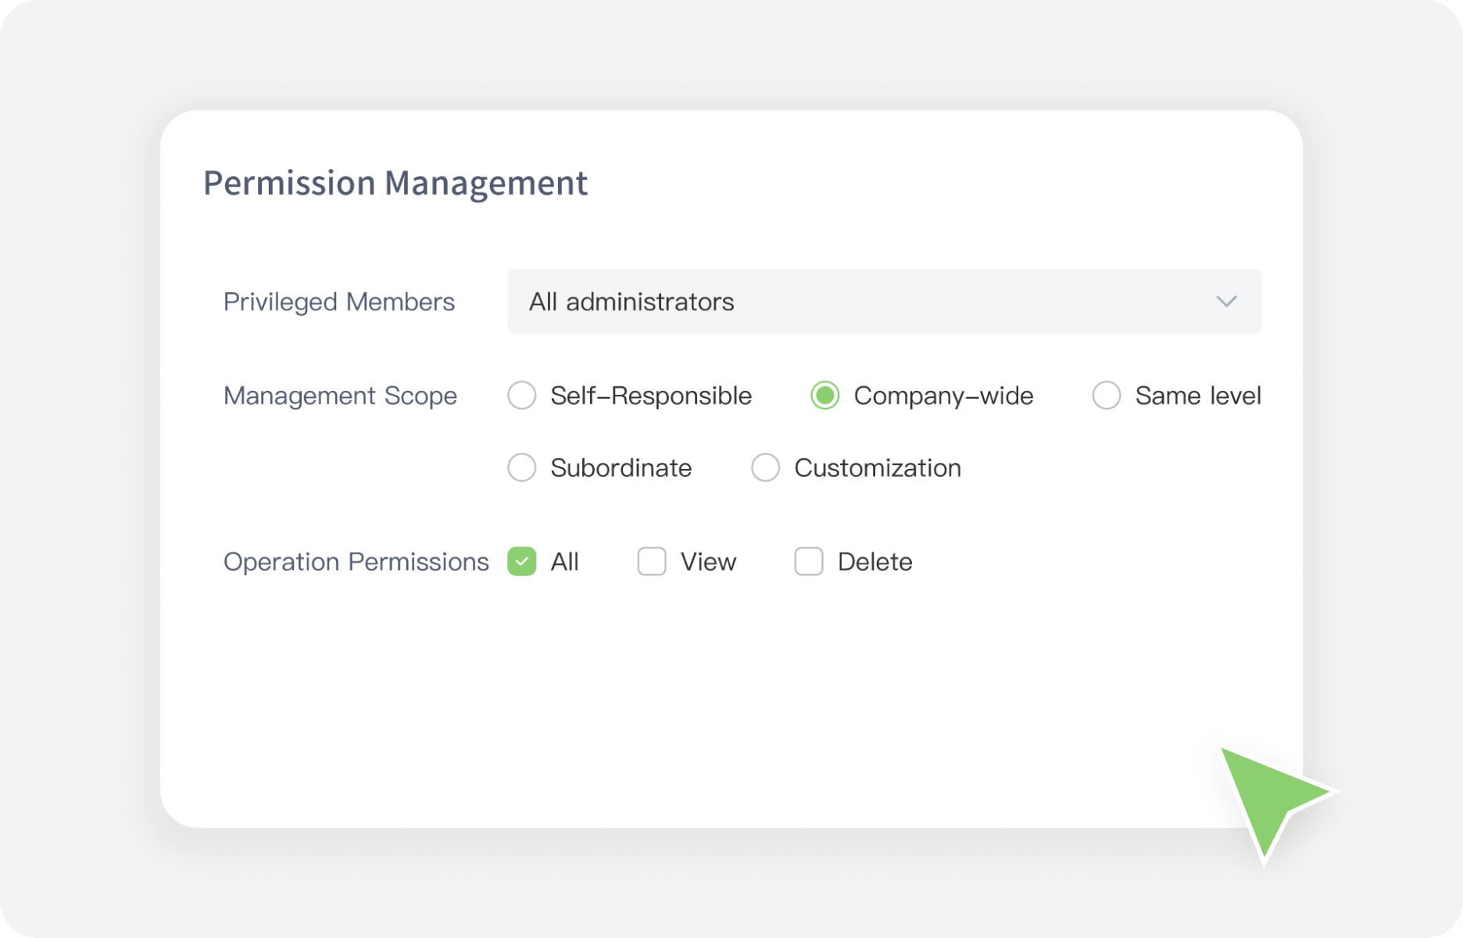The image size is (1463, 938).
Task: Click the Permission Management heading
Action: tap(395, 183)
